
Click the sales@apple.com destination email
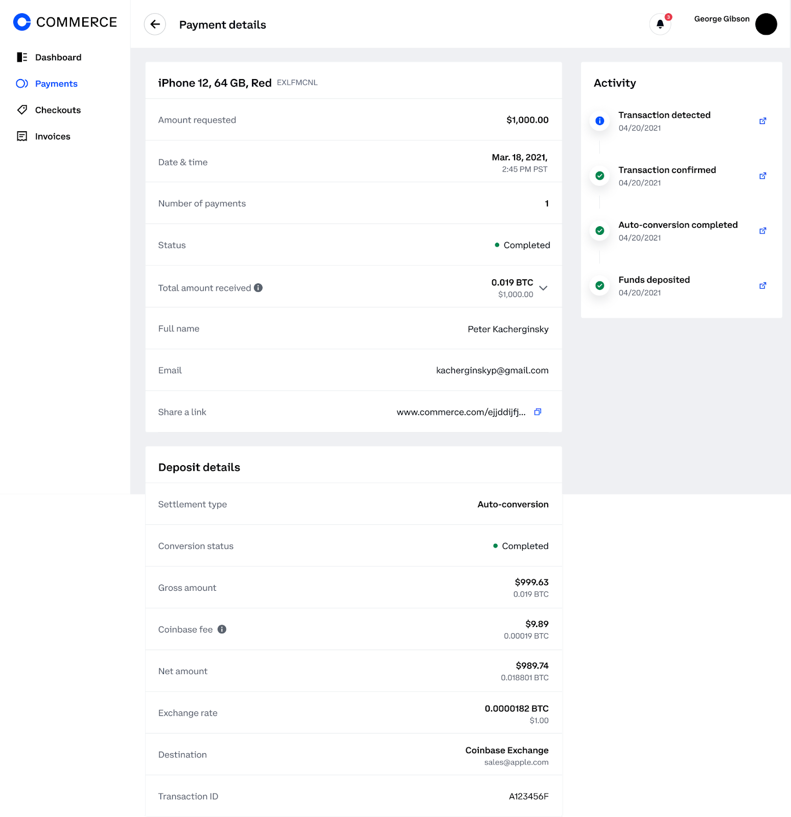point(516,762)
